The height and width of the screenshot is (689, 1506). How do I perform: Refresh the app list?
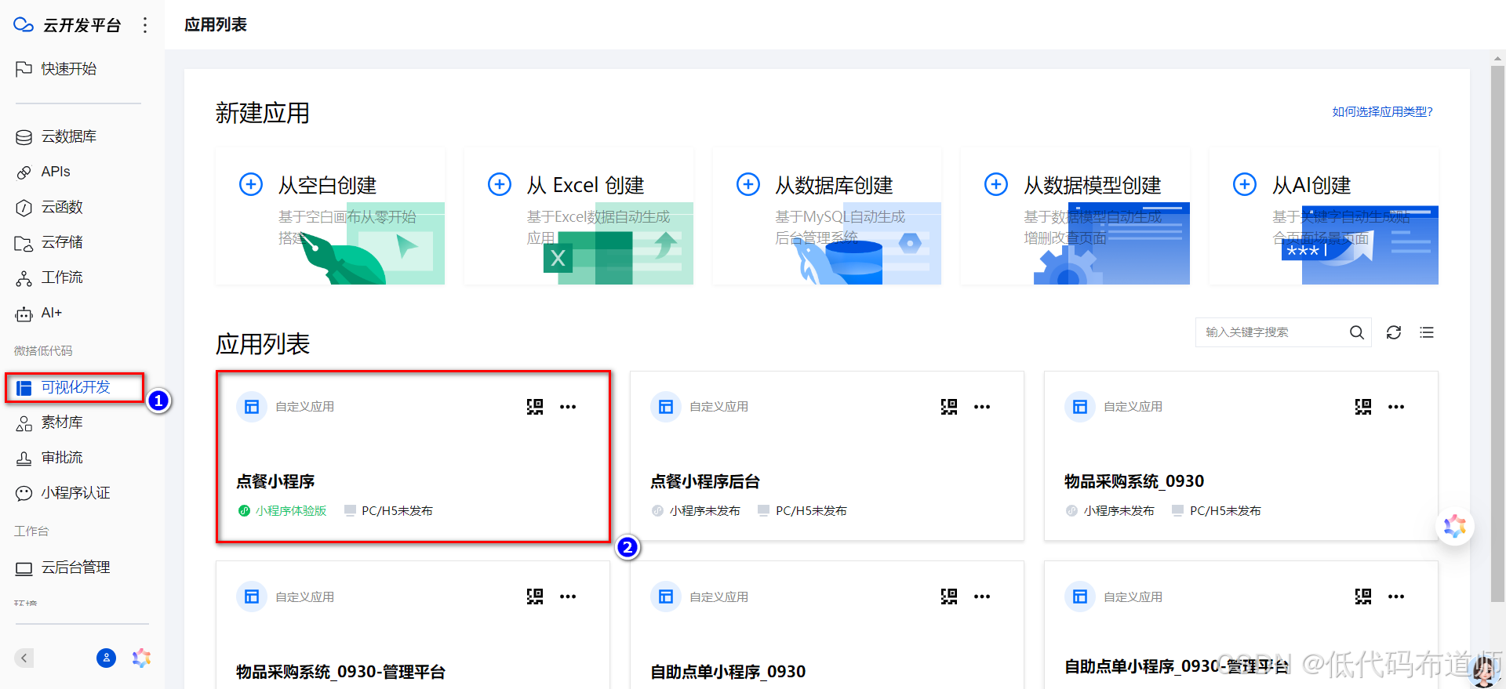1394,332
